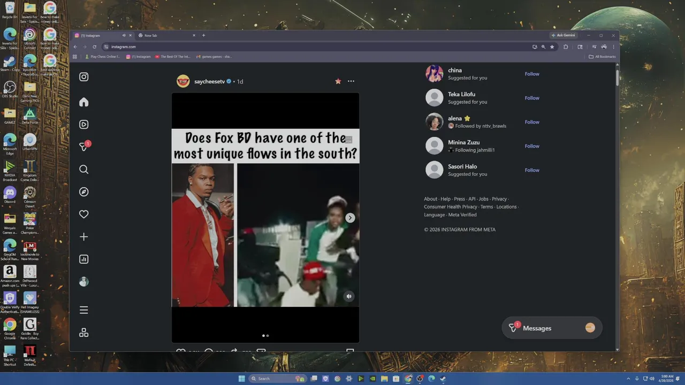
Task: Open the Meta Verified footer link
Action: (x=462, y=215)
